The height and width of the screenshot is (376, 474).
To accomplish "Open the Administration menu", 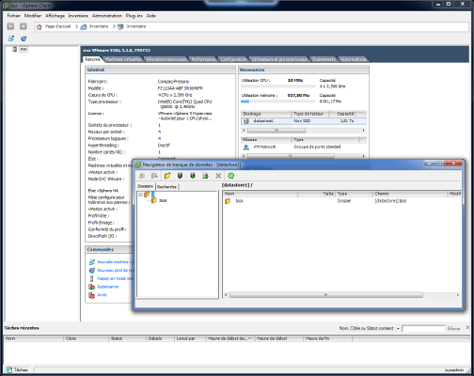I will point(107,16).
